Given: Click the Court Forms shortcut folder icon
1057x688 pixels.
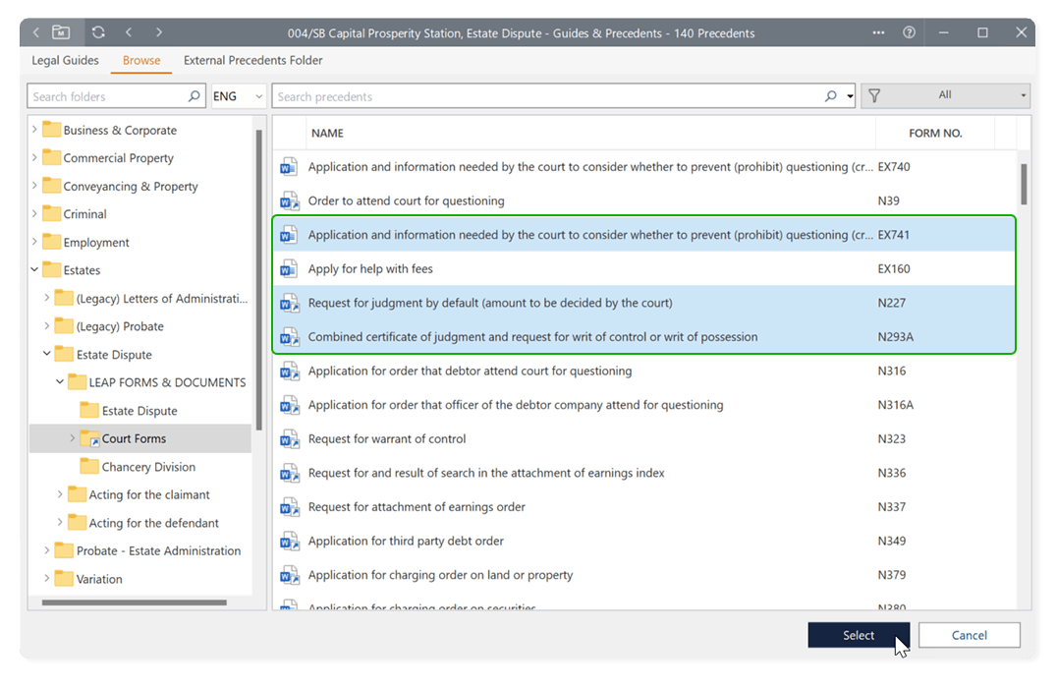Looking at the screenshot, I should (x=89, y=439).
